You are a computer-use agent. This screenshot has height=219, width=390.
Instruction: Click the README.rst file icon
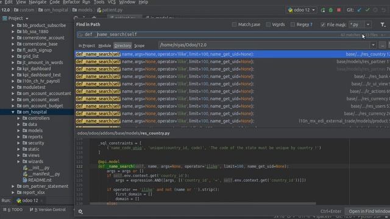pos(25,180)
